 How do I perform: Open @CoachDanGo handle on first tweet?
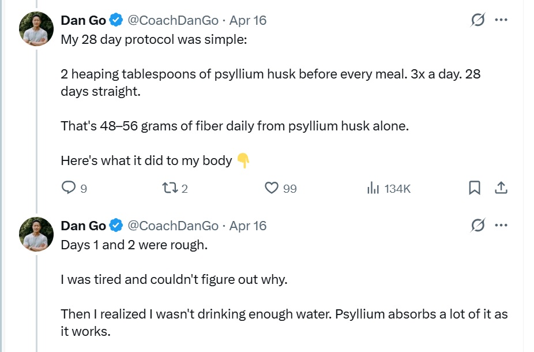[x=173, y=20]
